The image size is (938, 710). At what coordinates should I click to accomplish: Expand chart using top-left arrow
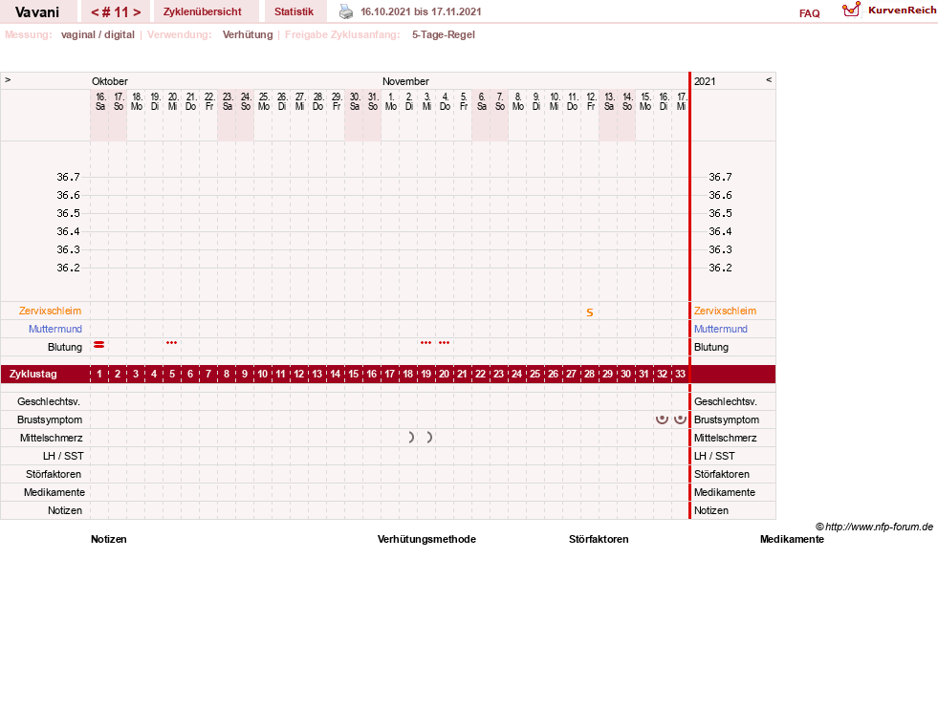coord(8,79)
